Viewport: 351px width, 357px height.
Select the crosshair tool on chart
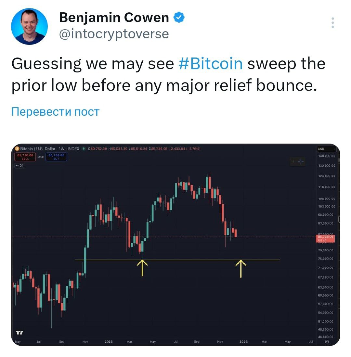301,161
